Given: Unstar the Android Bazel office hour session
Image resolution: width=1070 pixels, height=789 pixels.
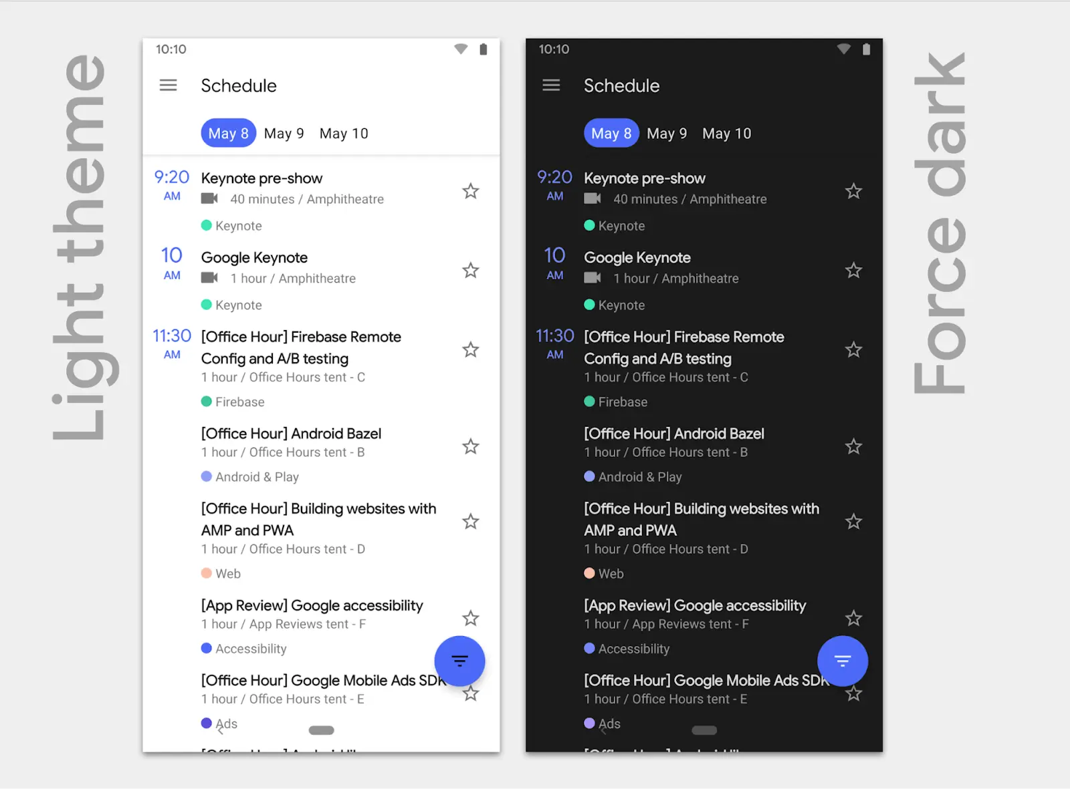Looking at the screenshot, I should pyautogui.click(x=470, y=446).
